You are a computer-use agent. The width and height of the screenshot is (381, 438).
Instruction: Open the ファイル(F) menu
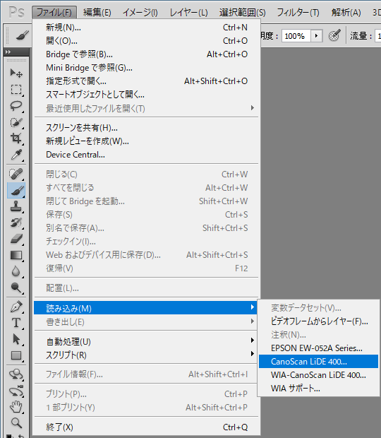[x=54, y=13]
